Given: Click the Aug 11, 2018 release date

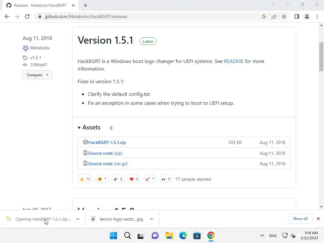Looking at the screenshot, I should pos(37,38).
